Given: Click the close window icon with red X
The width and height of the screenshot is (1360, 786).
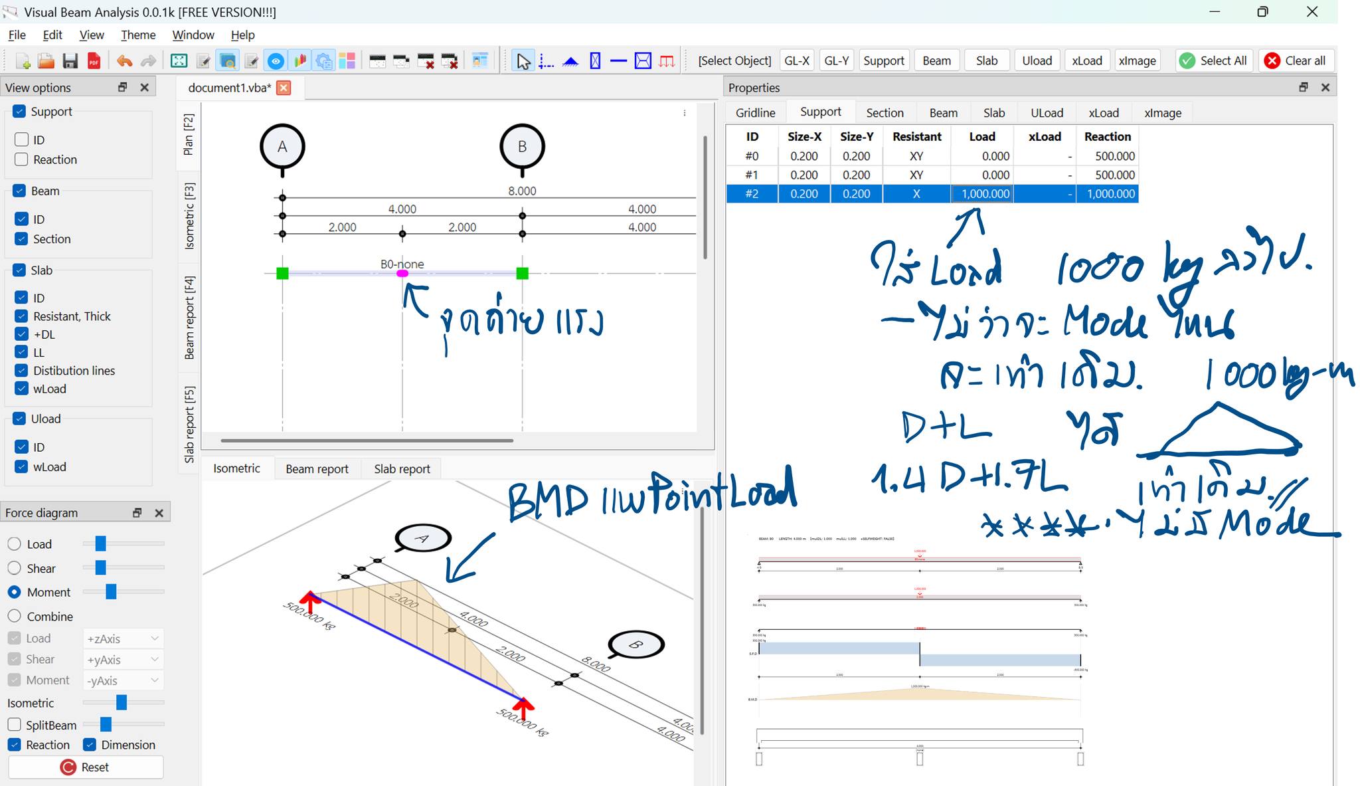Looking at the screenshot, I should click(426, 61).
